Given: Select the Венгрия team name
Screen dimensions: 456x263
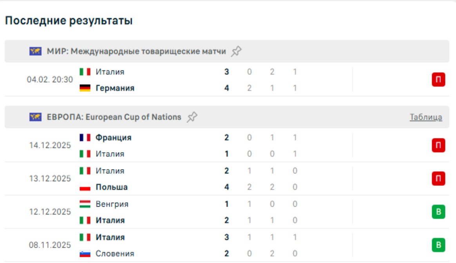Looking at the screenshot, I should 112,204.
